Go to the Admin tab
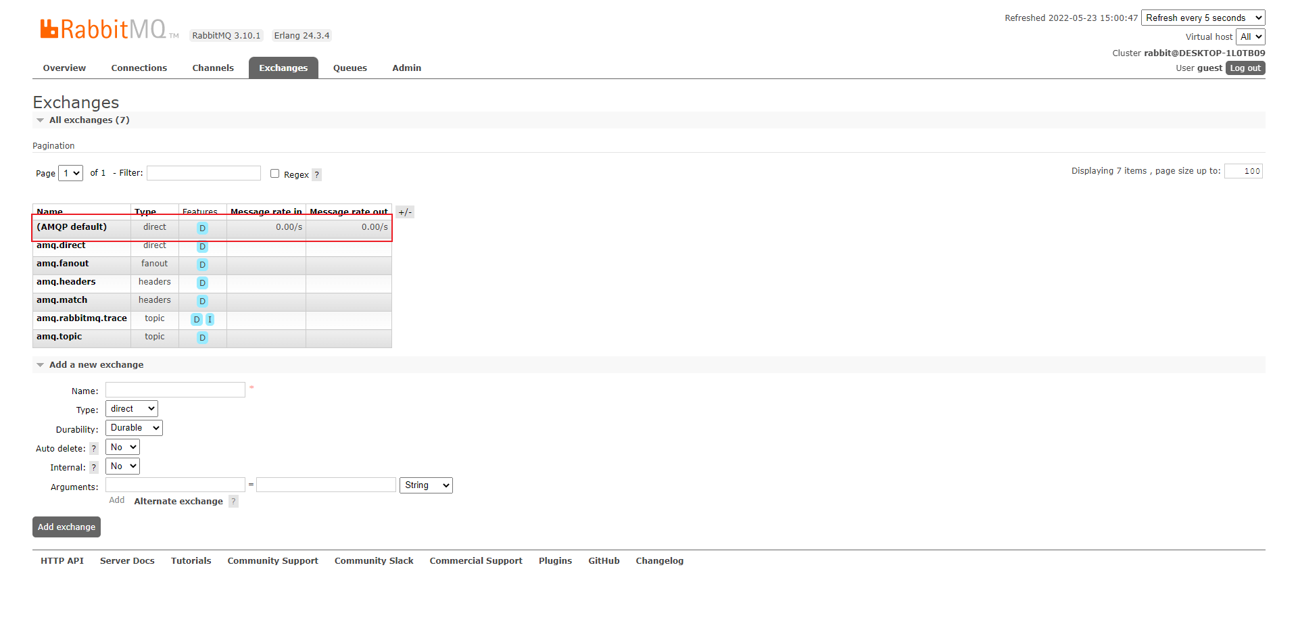This screenshot has height=628, width=1298. [x=407, y=68]
